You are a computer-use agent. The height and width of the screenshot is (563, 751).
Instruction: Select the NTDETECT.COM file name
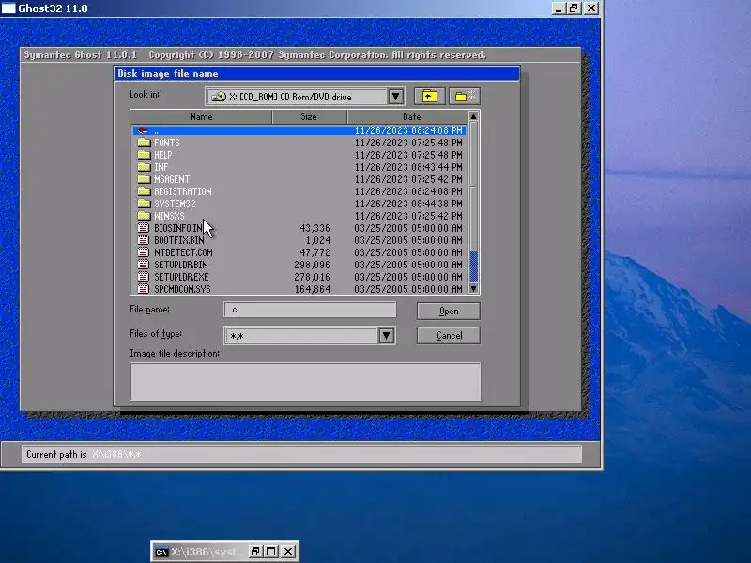[183, 252]
